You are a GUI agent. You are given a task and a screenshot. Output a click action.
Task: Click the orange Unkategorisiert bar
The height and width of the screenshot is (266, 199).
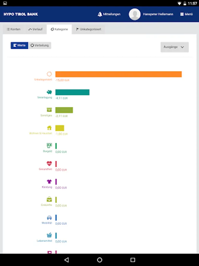[x=118, y=74]
